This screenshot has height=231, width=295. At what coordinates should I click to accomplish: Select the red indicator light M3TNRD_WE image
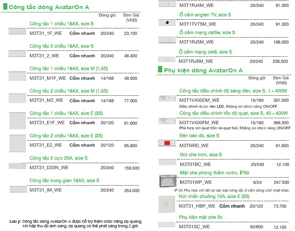tap(166, 144)
